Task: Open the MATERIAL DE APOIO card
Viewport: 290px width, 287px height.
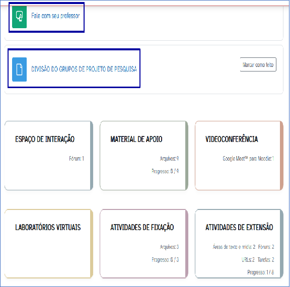Action: coord(144,156)
